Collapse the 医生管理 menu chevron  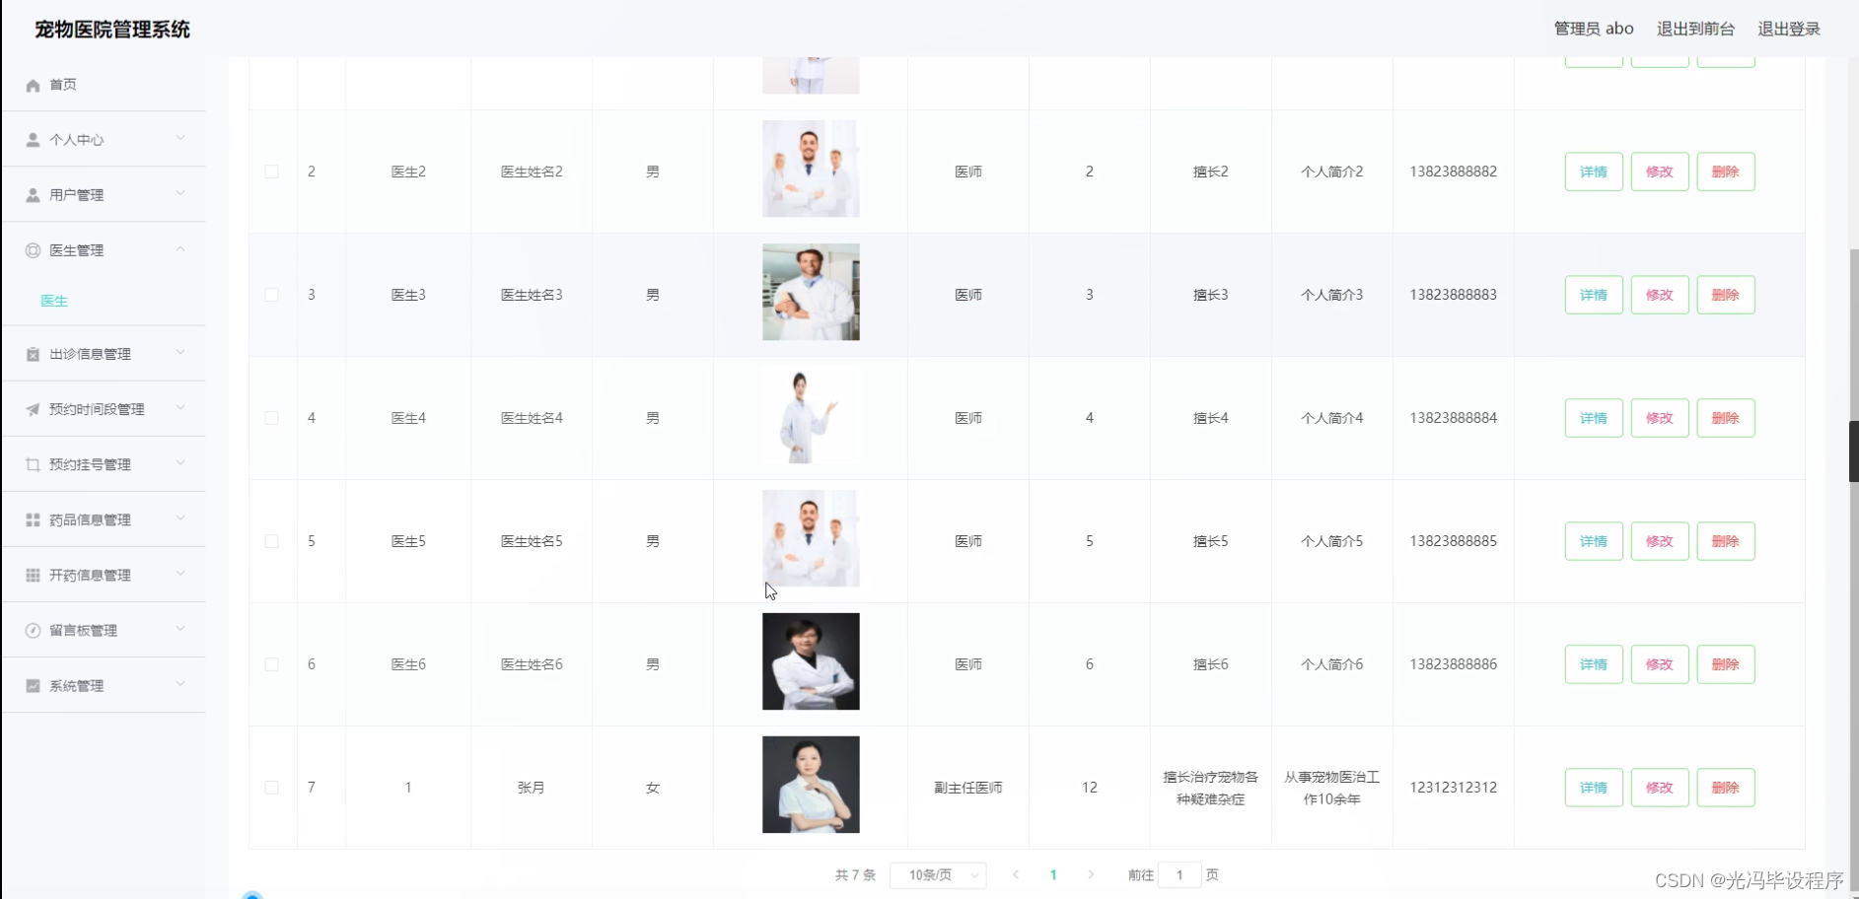[180, 249]
